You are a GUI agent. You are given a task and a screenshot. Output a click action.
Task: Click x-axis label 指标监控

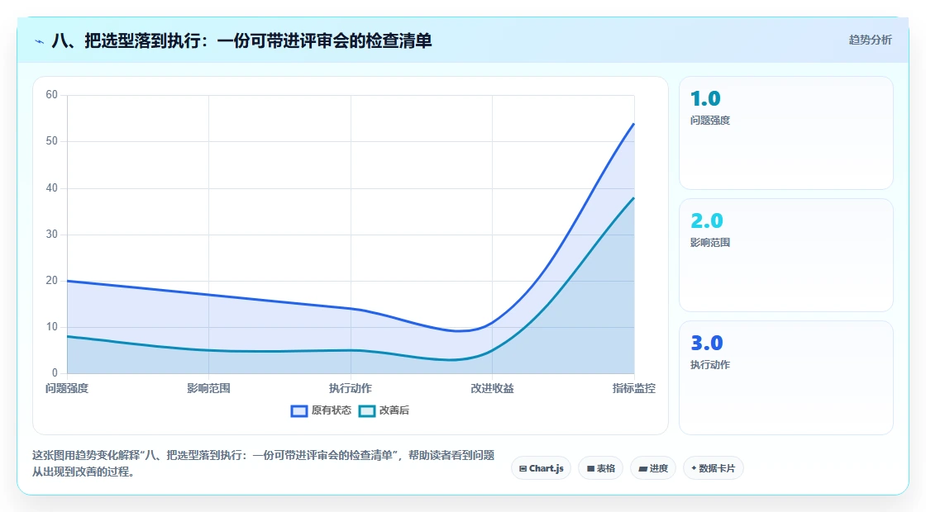pos(633,389)
